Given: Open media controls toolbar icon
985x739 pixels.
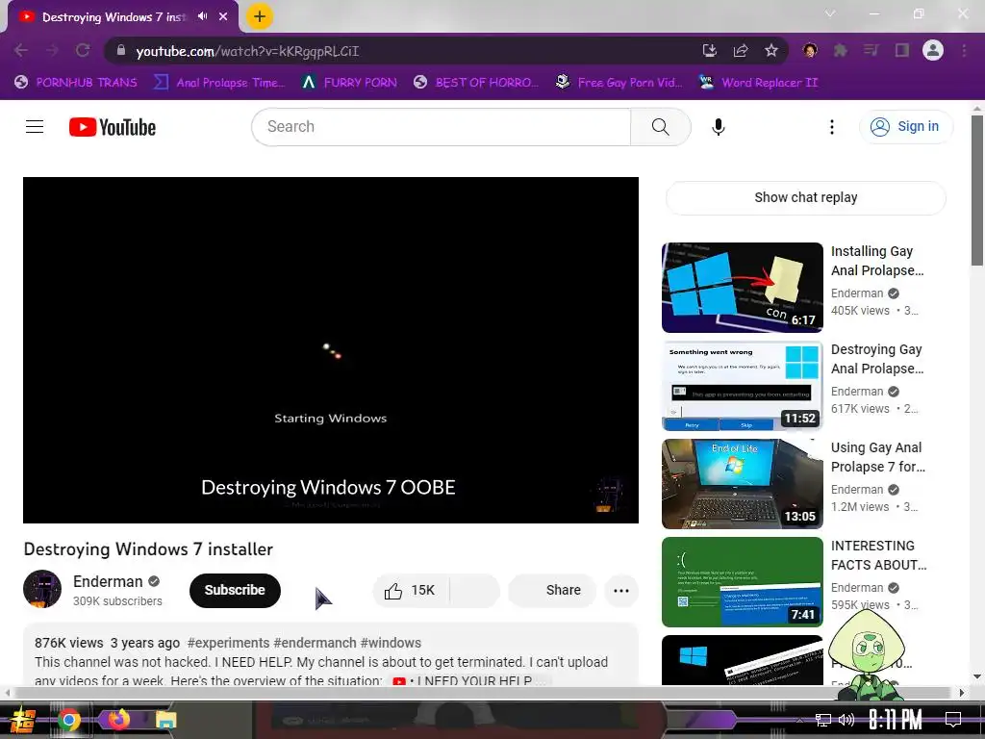Looking at the screenshot, I should (x=871, y=50).
